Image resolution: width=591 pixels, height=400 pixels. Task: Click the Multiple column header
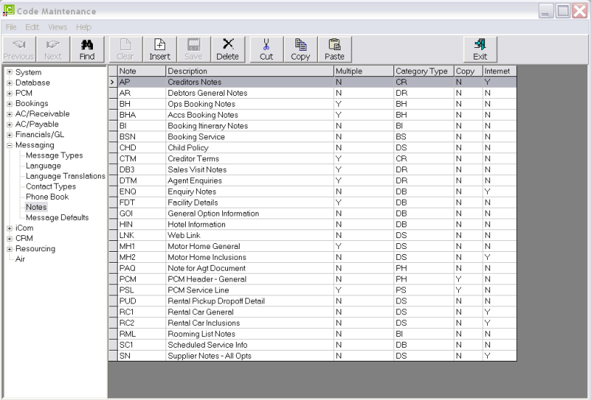(x=364, y=71)
